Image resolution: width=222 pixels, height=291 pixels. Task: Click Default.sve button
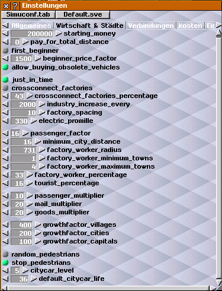83,14
